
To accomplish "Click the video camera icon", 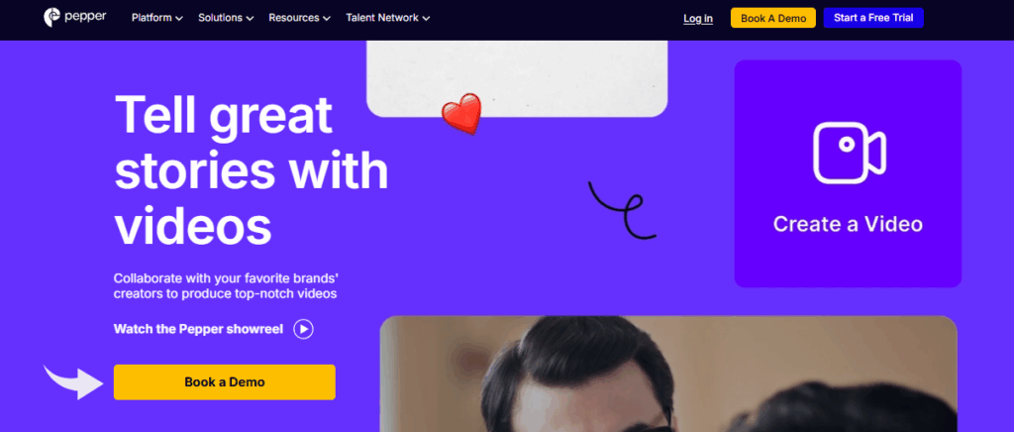I will [x=849, y=153].
